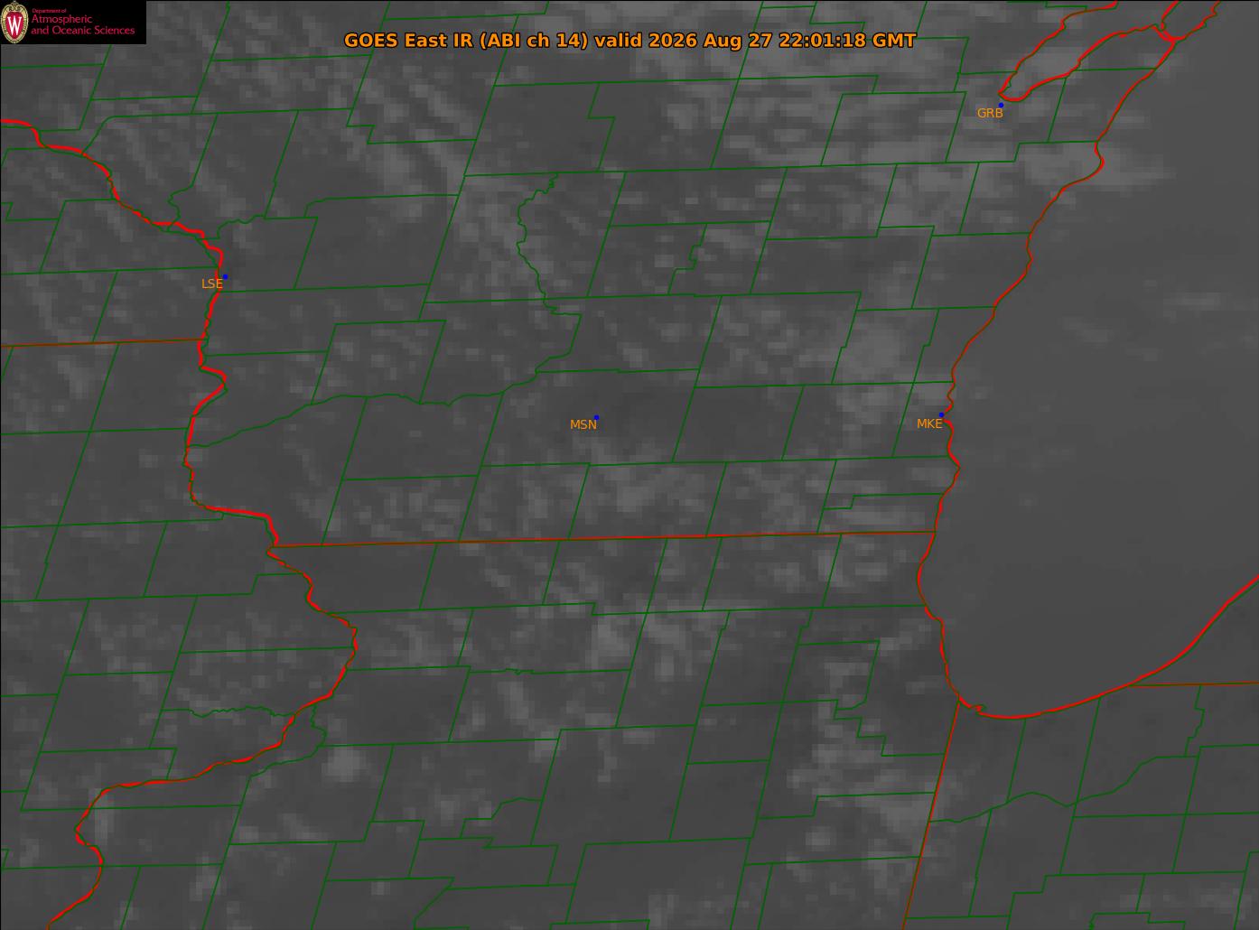Click the Atmospheric and Oceanic Sciences text
The height and width of the screenshot is (930, 1259).
click(82, 24)
